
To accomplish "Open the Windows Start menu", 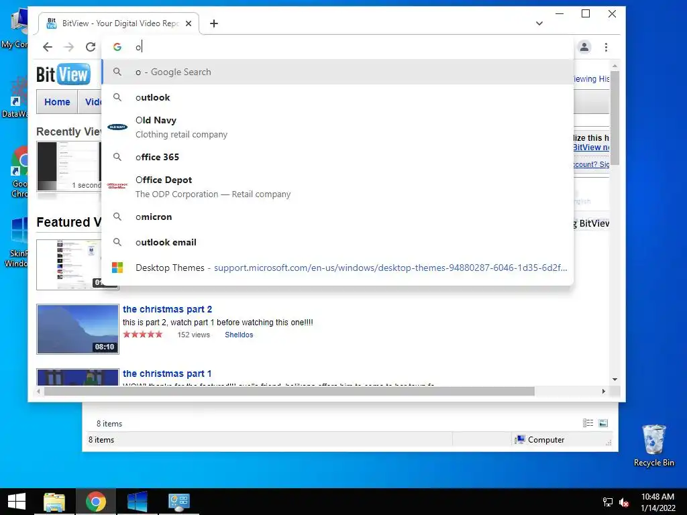I will click(x=17, y=502).
